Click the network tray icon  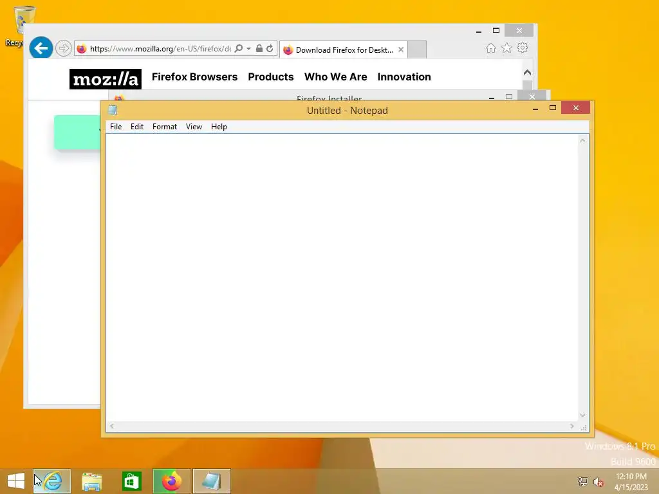582,481
